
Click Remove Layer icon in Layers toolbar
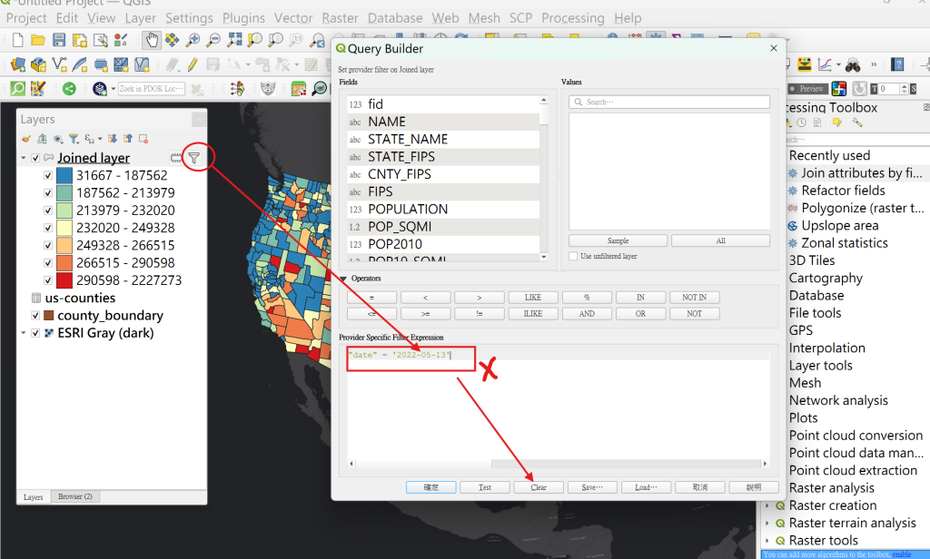(x=143, y=139)
